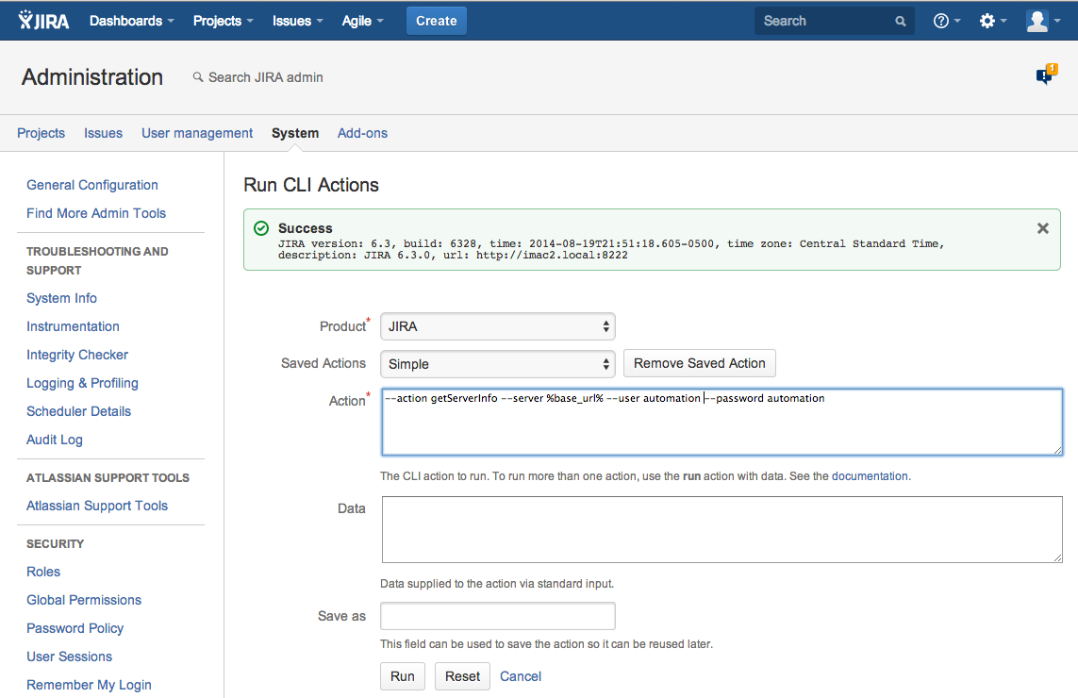
Task: Open Integrity Checker page
Action: tap(77, 355)
